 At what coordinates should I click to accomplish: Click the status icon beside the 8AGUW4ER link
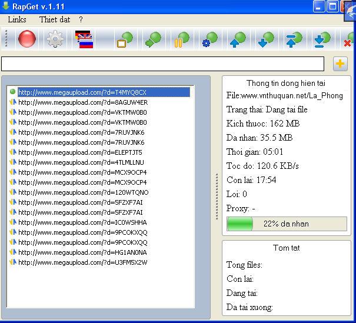[x=13, y=102]
